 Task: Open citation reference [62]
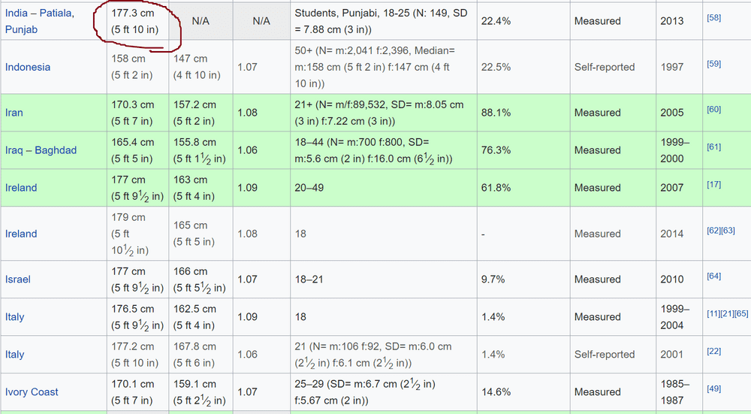coord(713,231)
